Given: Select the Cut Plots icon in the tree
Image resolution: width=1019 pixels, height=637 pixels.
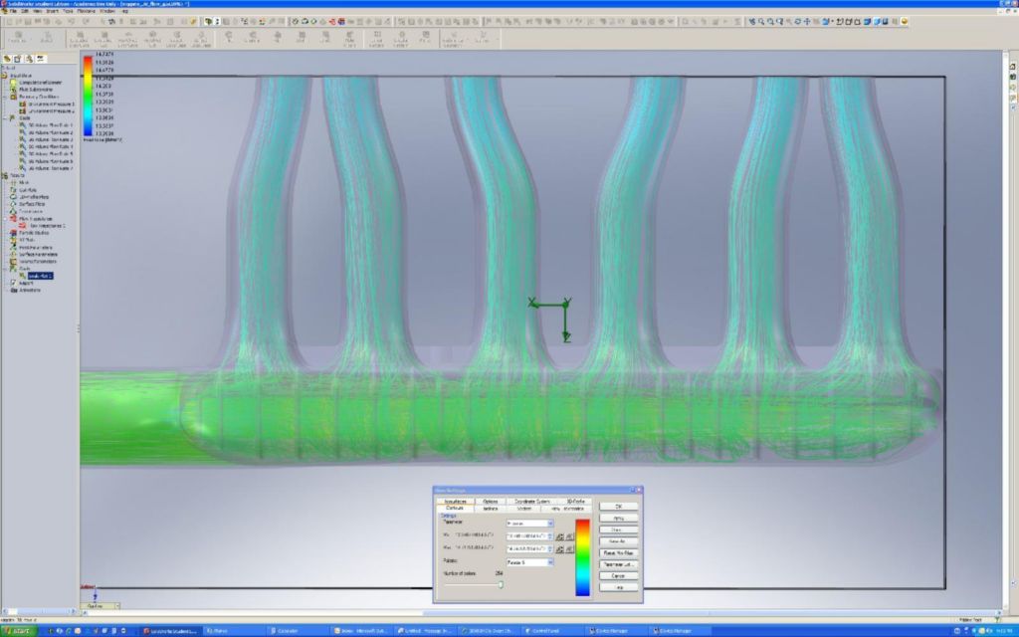Looking at the screenshot, I should pos(14,191).
